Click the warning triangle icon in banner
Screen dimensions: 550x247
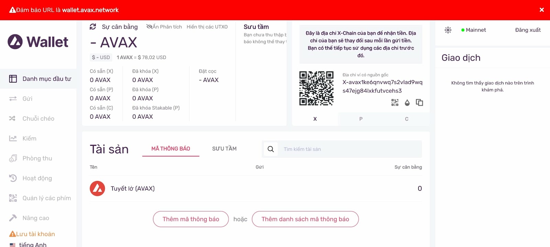click(x=12, y=10)
